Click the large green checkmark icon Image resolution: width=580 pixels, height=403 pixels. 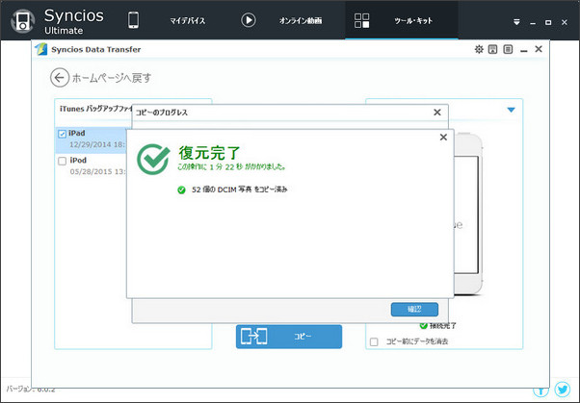(153, 160)
